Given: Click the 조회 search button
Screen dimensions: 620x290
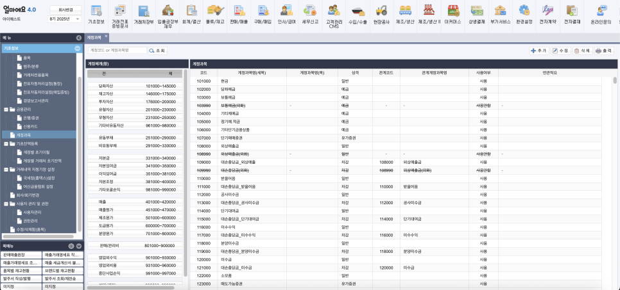Looking at the screenshot, I should coord(158,51).
